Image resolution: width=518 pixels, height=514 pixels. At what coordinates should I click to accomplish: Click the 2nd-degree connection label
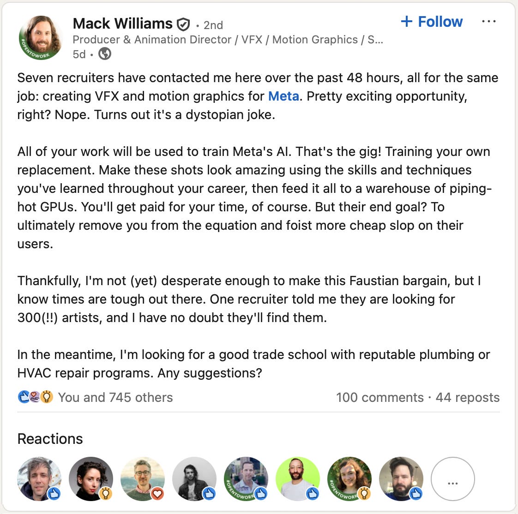(213, 25)
